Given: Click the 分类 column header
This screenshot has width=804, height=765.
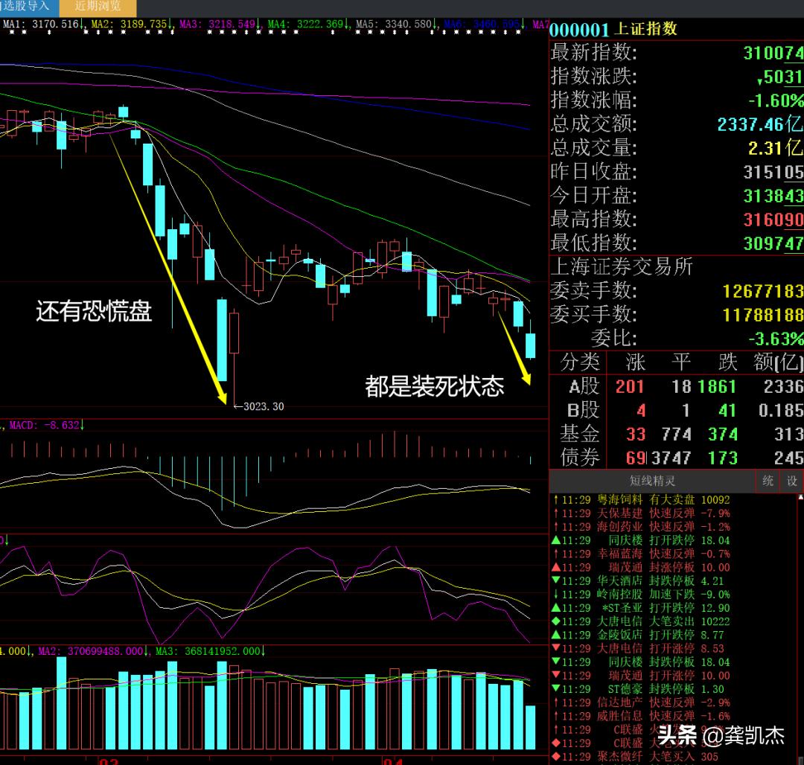Looking at the screenshot, I should click(579, 362).
